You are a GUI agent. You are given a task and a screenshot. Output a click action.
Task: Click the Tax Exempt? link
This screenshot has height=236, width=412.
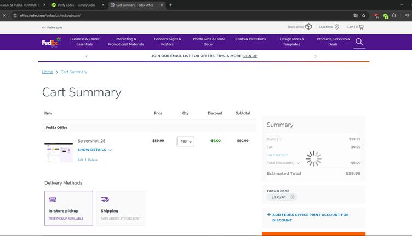[x=277, y=155]
